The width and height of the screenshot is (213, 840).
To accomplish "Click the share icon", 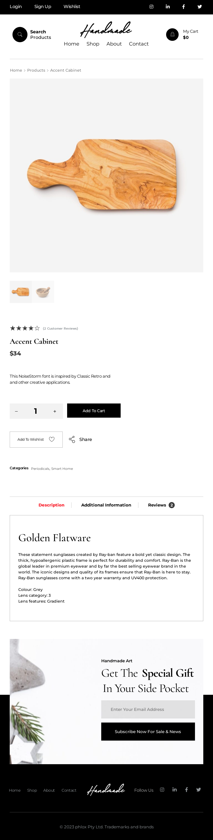I will [x=72, y=439].
